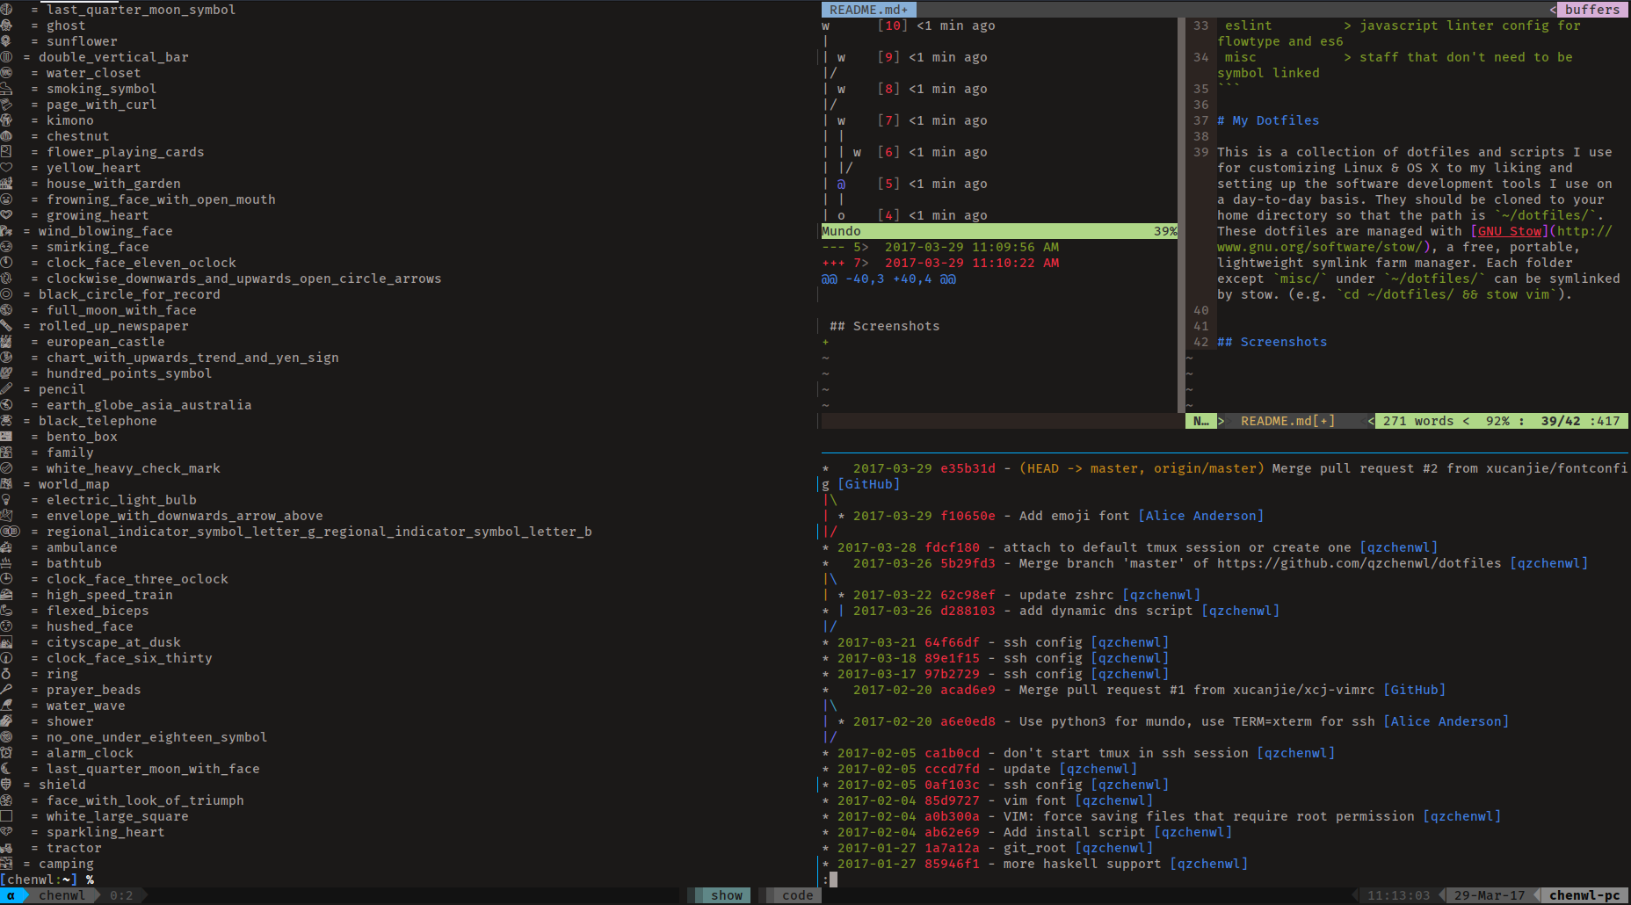The width and height of the screenshot is (1631, 905).
Task: Click the 'more haskell support' commit line
Action: tap(1035, 864)
